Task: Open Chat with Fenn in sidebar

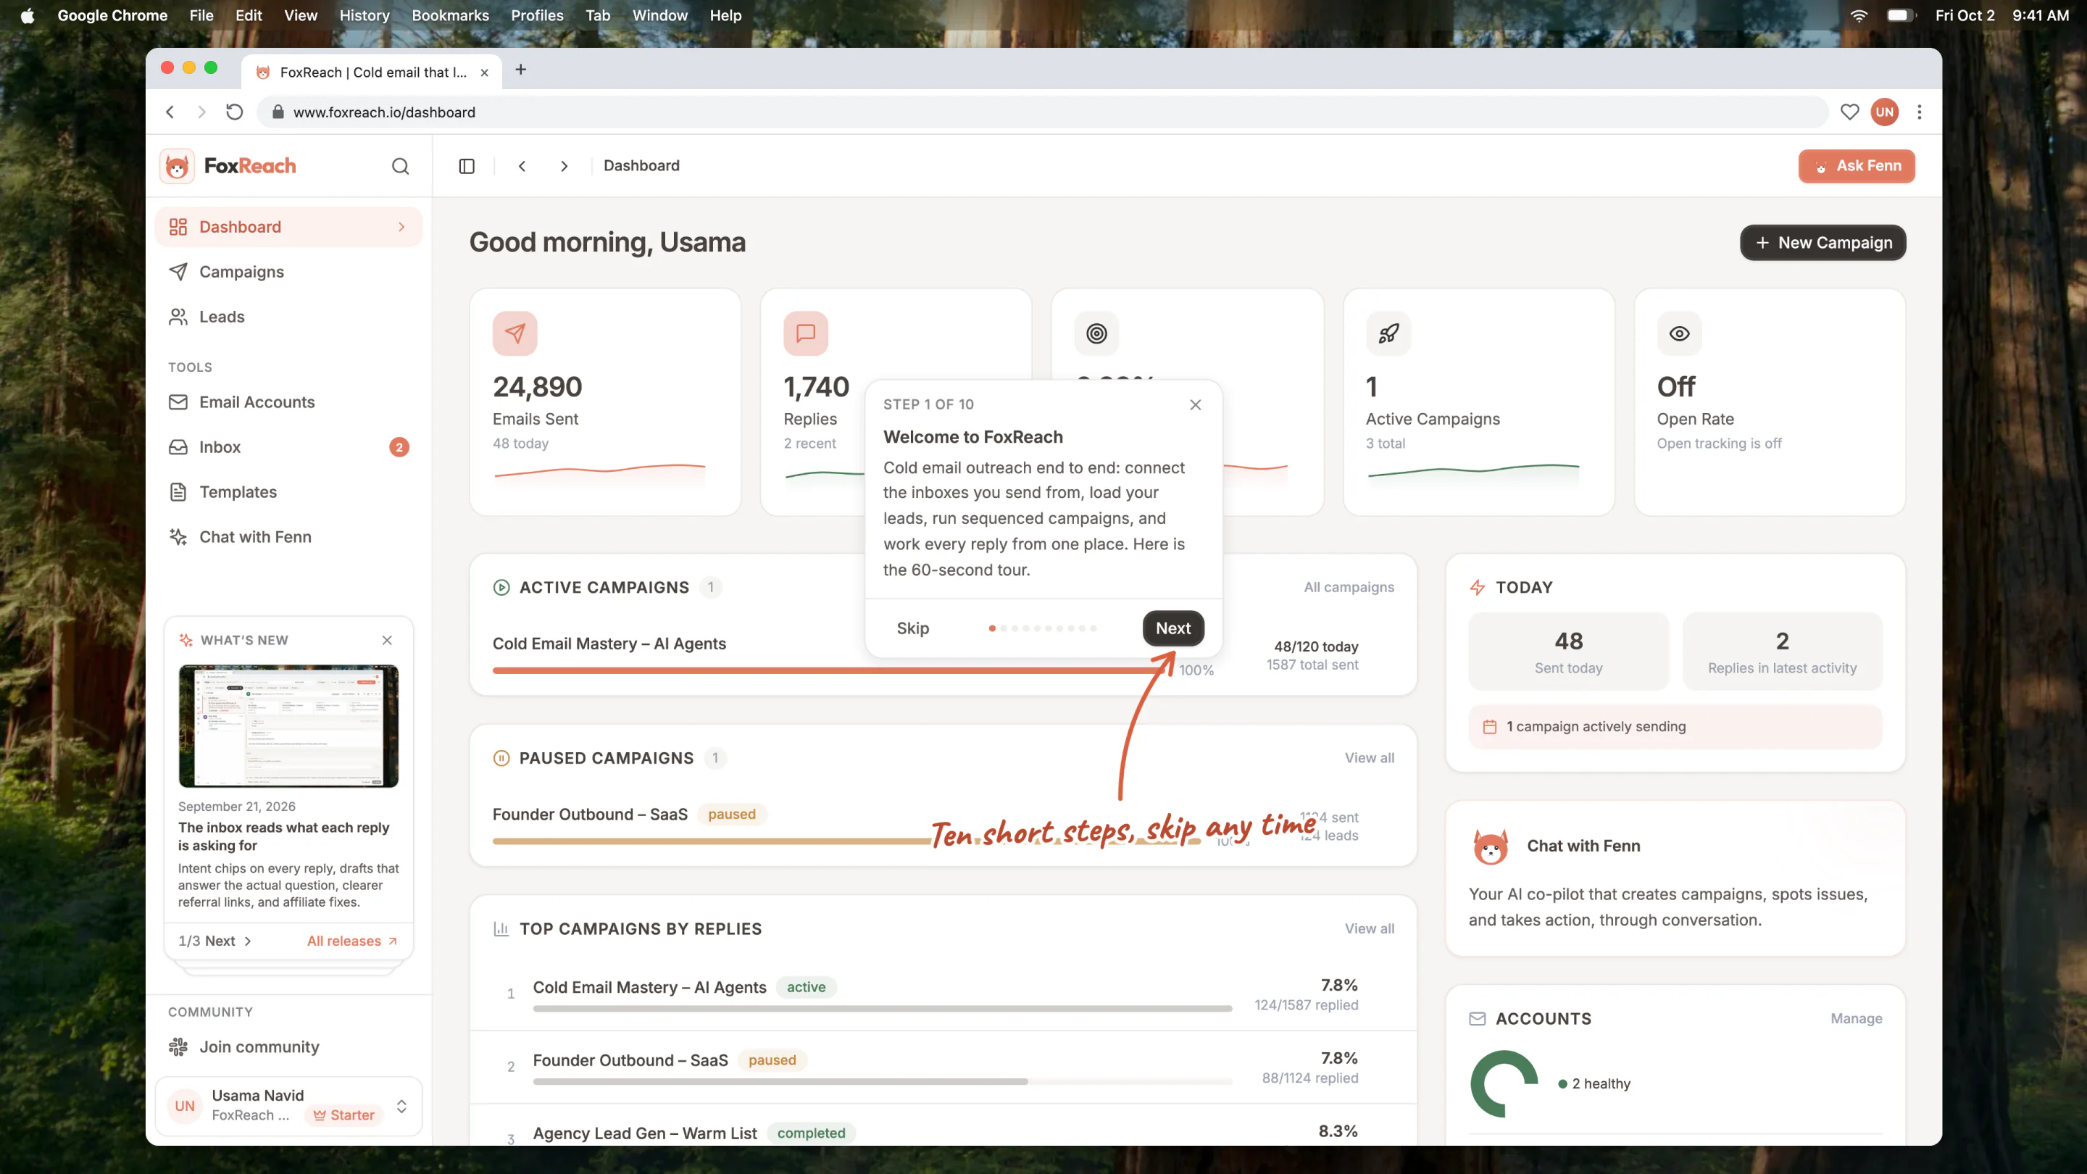Action: [288, 537]
